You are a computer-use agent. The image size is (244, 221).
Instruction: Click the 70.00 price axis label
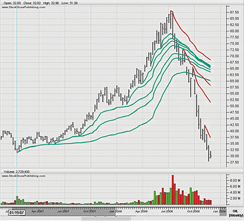click(234, 56)
